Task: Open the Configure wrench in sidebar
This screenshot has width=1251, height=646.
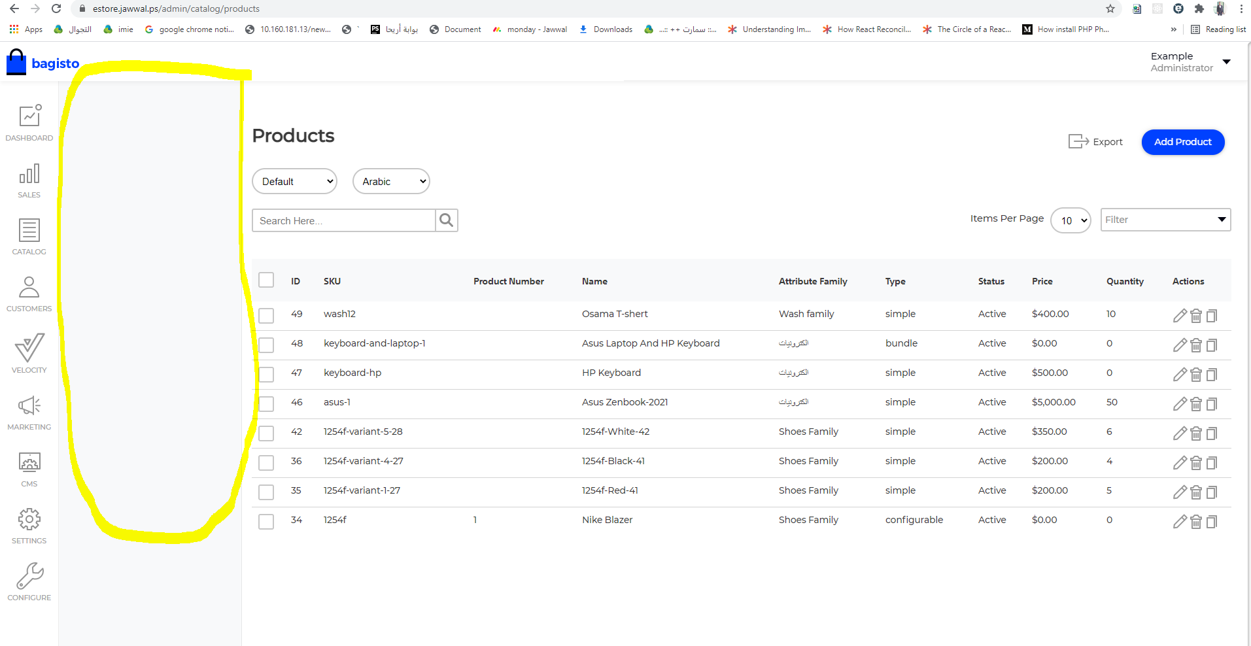Action: [x=29, y=581]
